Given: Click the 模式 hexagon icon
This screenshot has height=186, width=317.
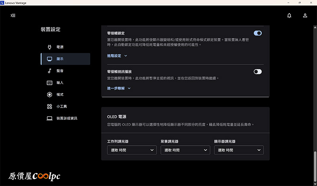Looking at the screenshot, I should (50, 95).
